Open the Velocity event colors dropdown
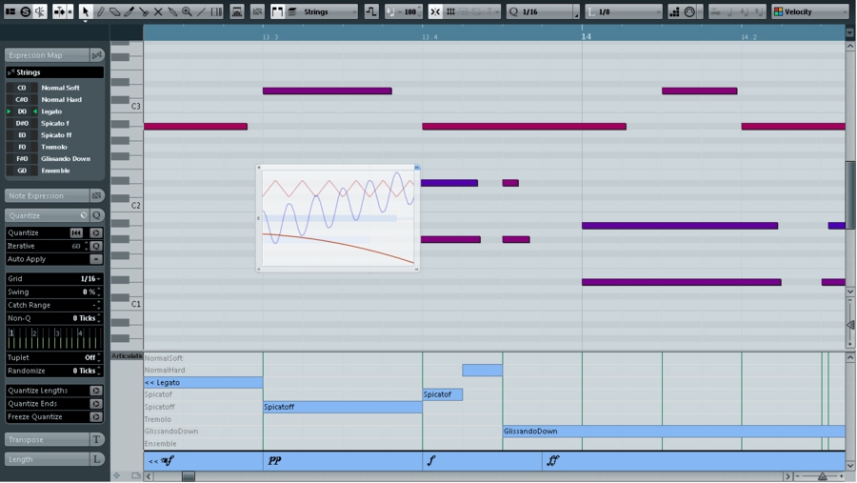Image resolution: width=857 pixels, height=483 pixels. tap(809, 11)
